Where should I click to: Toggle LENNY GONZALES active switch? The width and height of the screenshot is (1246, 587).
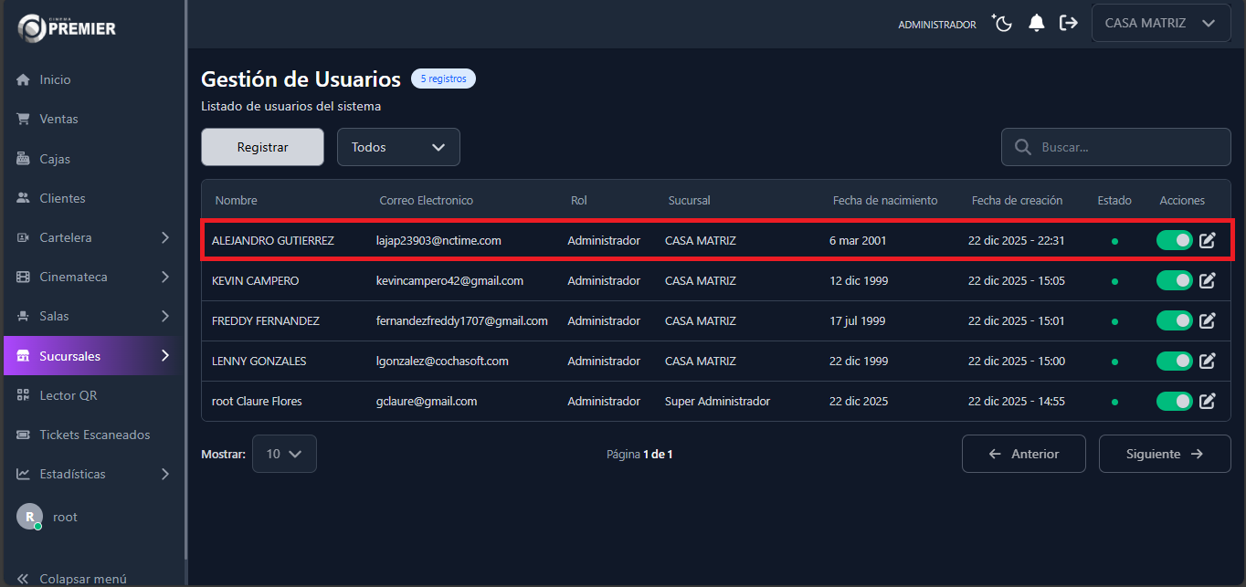click(x=1174, y=362)
